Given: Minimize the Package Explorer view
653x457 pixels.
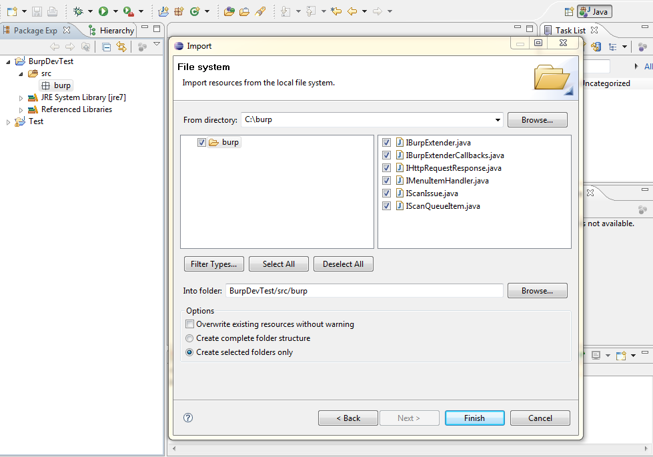Looking at the screenshot, I should click(145, 28).
